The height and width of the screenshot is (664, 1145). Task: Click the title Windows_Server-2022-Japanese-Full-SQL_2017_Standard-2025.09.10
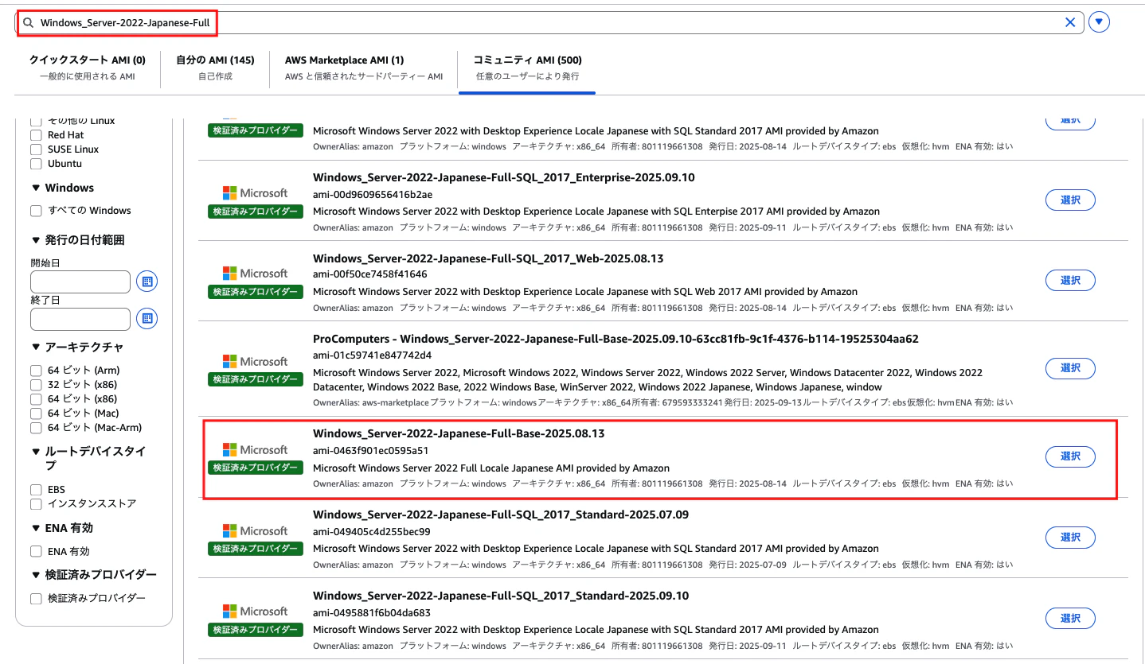click(501, 596)
